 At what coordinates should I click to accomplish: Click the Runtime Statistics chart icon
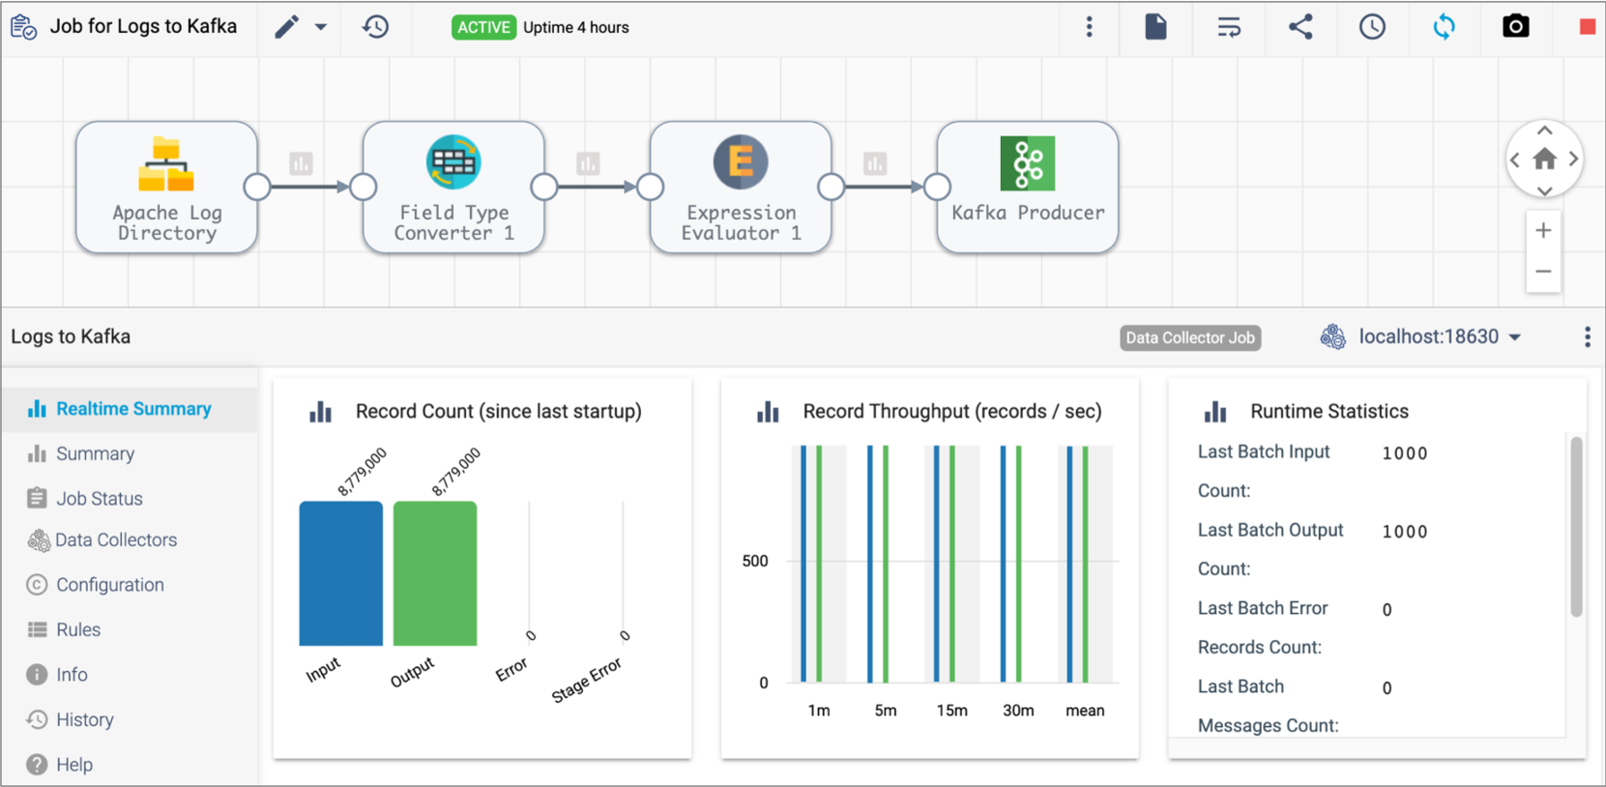[x=1215, y=412]
